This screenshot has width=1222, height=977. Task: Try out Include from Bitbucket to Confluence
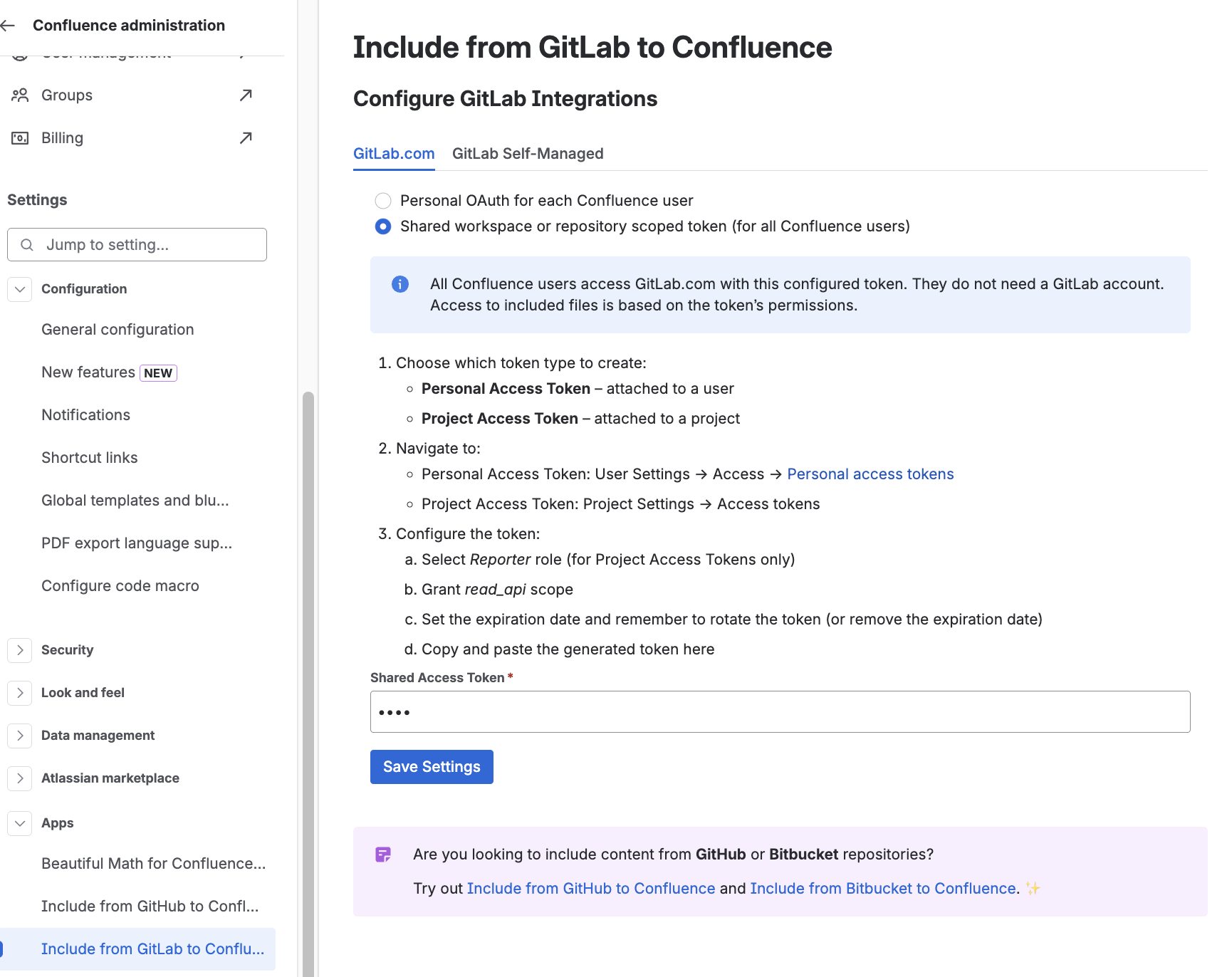pos(882,888)
